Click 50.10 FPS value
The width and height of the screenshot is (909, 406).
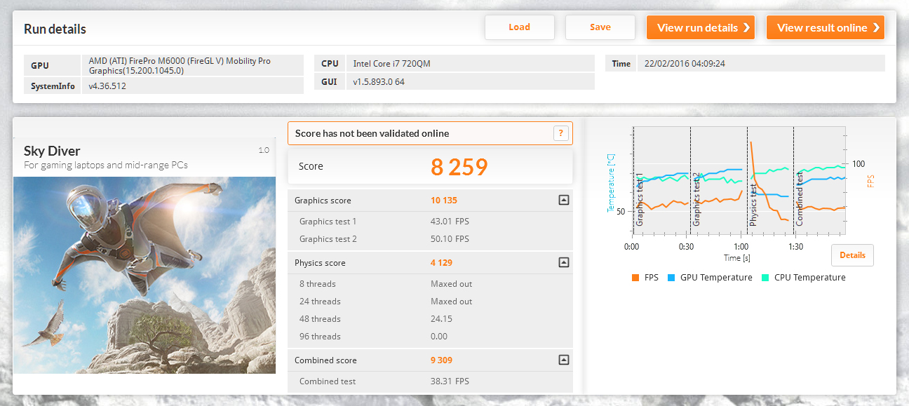[450, 239]
